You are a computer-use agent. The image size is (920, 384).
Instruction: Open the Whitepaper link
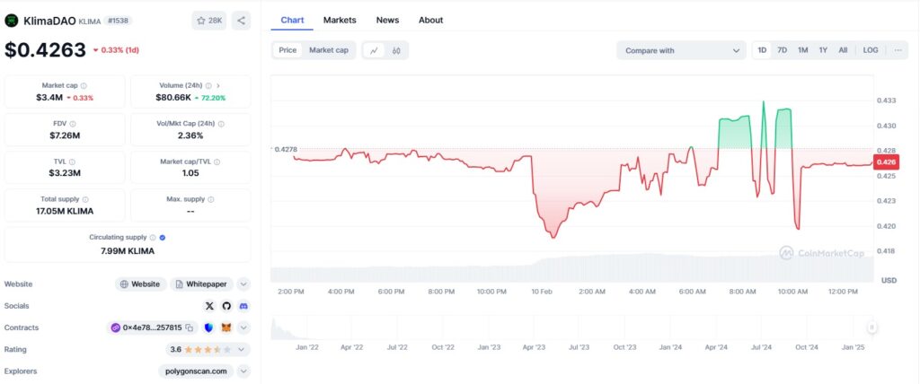coord(203,284)
